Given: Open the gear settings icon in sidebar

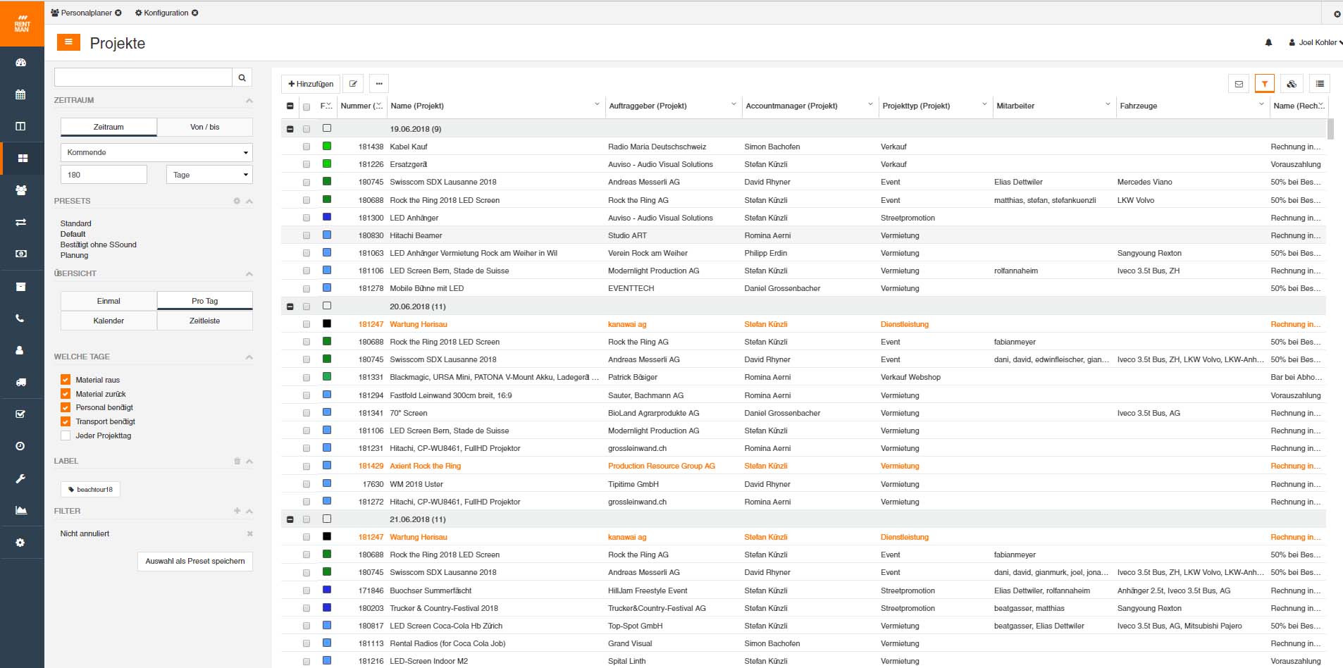Looking at the screenshot, I should coord(21,543).
